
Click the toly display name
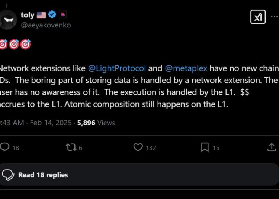[28, 15]
